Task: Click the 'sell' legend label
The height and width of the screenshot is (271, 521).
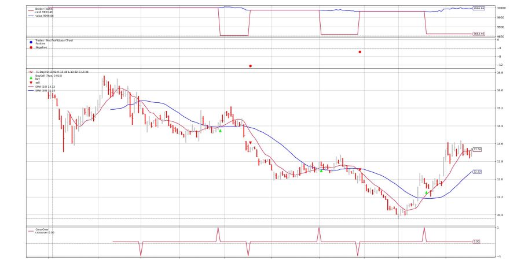Action: [38, 83]
